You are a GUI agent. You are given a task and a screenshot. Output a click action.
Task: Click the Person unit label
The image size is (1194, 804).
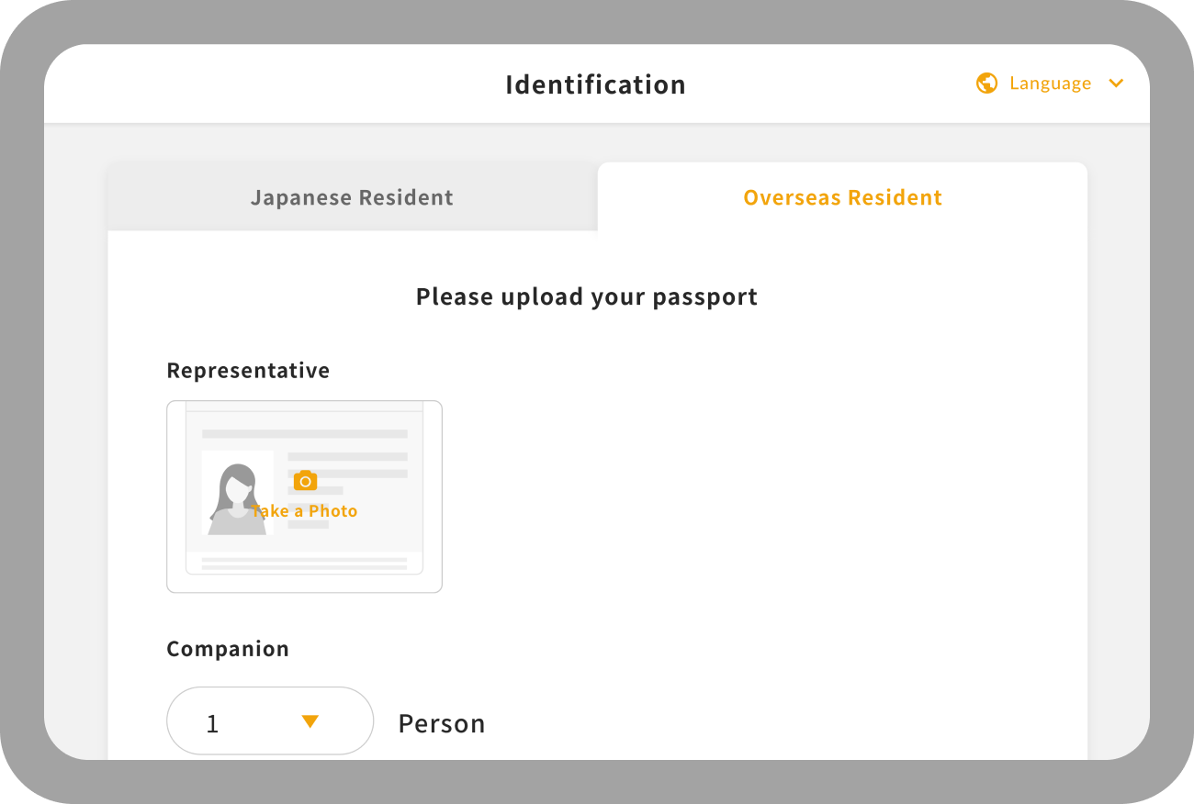pyautogui.click(x=441, y=724)
